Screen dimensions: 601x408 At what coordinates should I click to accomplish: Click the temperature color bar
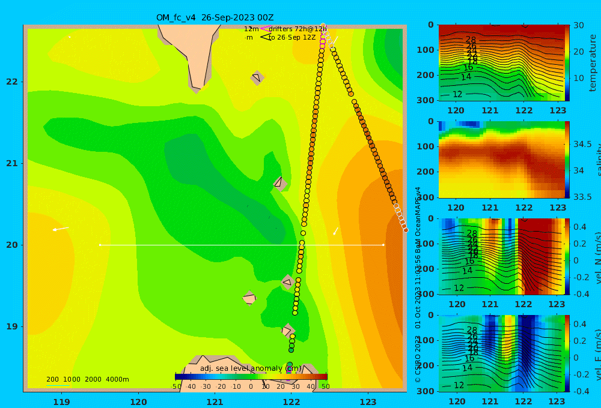567,63
